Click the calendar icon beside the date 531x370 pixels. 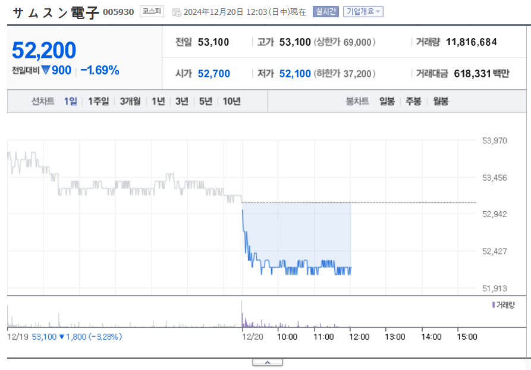pos(176,12)
